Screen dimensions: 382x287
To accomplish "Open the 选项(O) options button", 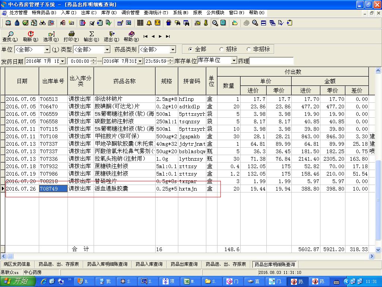I will (51, 37).
